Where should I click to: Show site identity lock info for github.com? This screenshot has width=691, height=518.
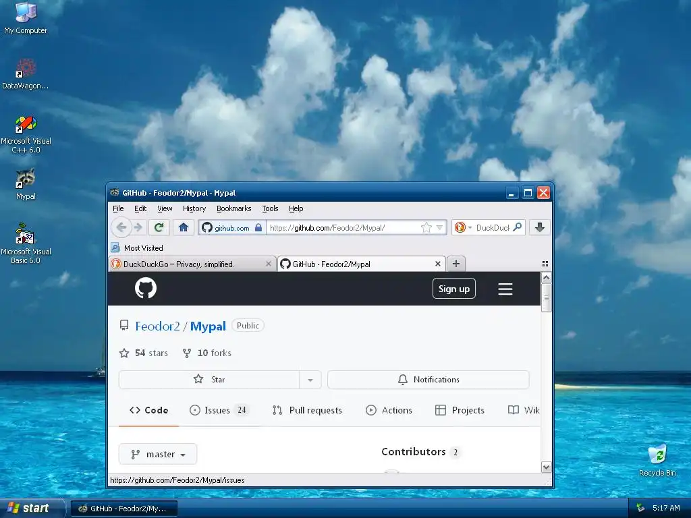pyautogui.click(x=232, y=228)
